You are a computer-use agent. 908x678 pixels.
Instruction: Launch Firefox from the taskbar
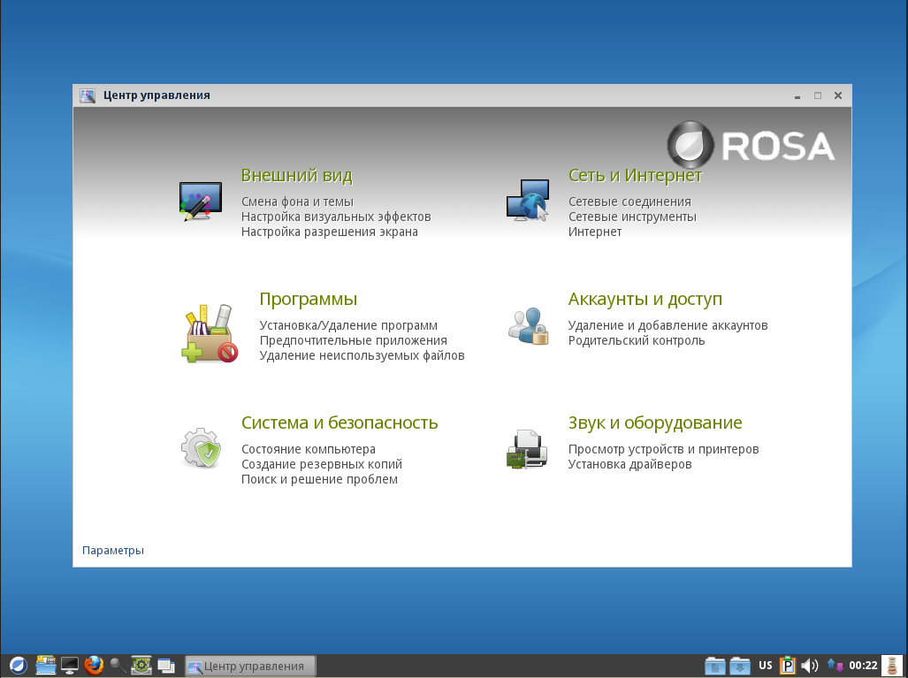coord(94,665)
